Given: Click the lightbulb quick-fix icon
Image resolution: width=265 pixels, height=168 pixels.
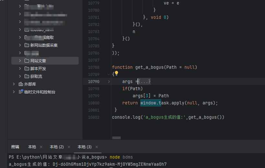Looking at the screenshot, I should click(x=116, y=74).
